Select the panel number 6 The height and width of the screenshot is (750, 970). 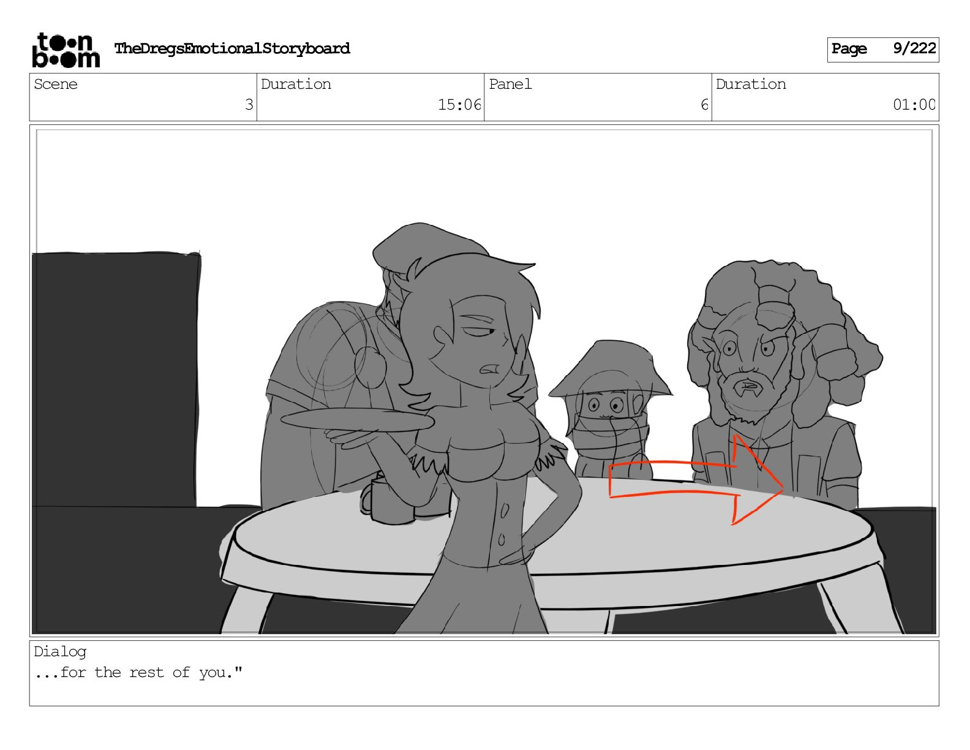pos(704,105)
